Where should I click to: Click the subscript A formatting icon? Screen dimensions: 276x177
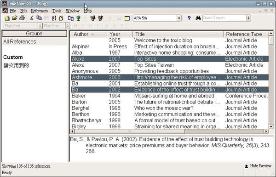[115, 26]
